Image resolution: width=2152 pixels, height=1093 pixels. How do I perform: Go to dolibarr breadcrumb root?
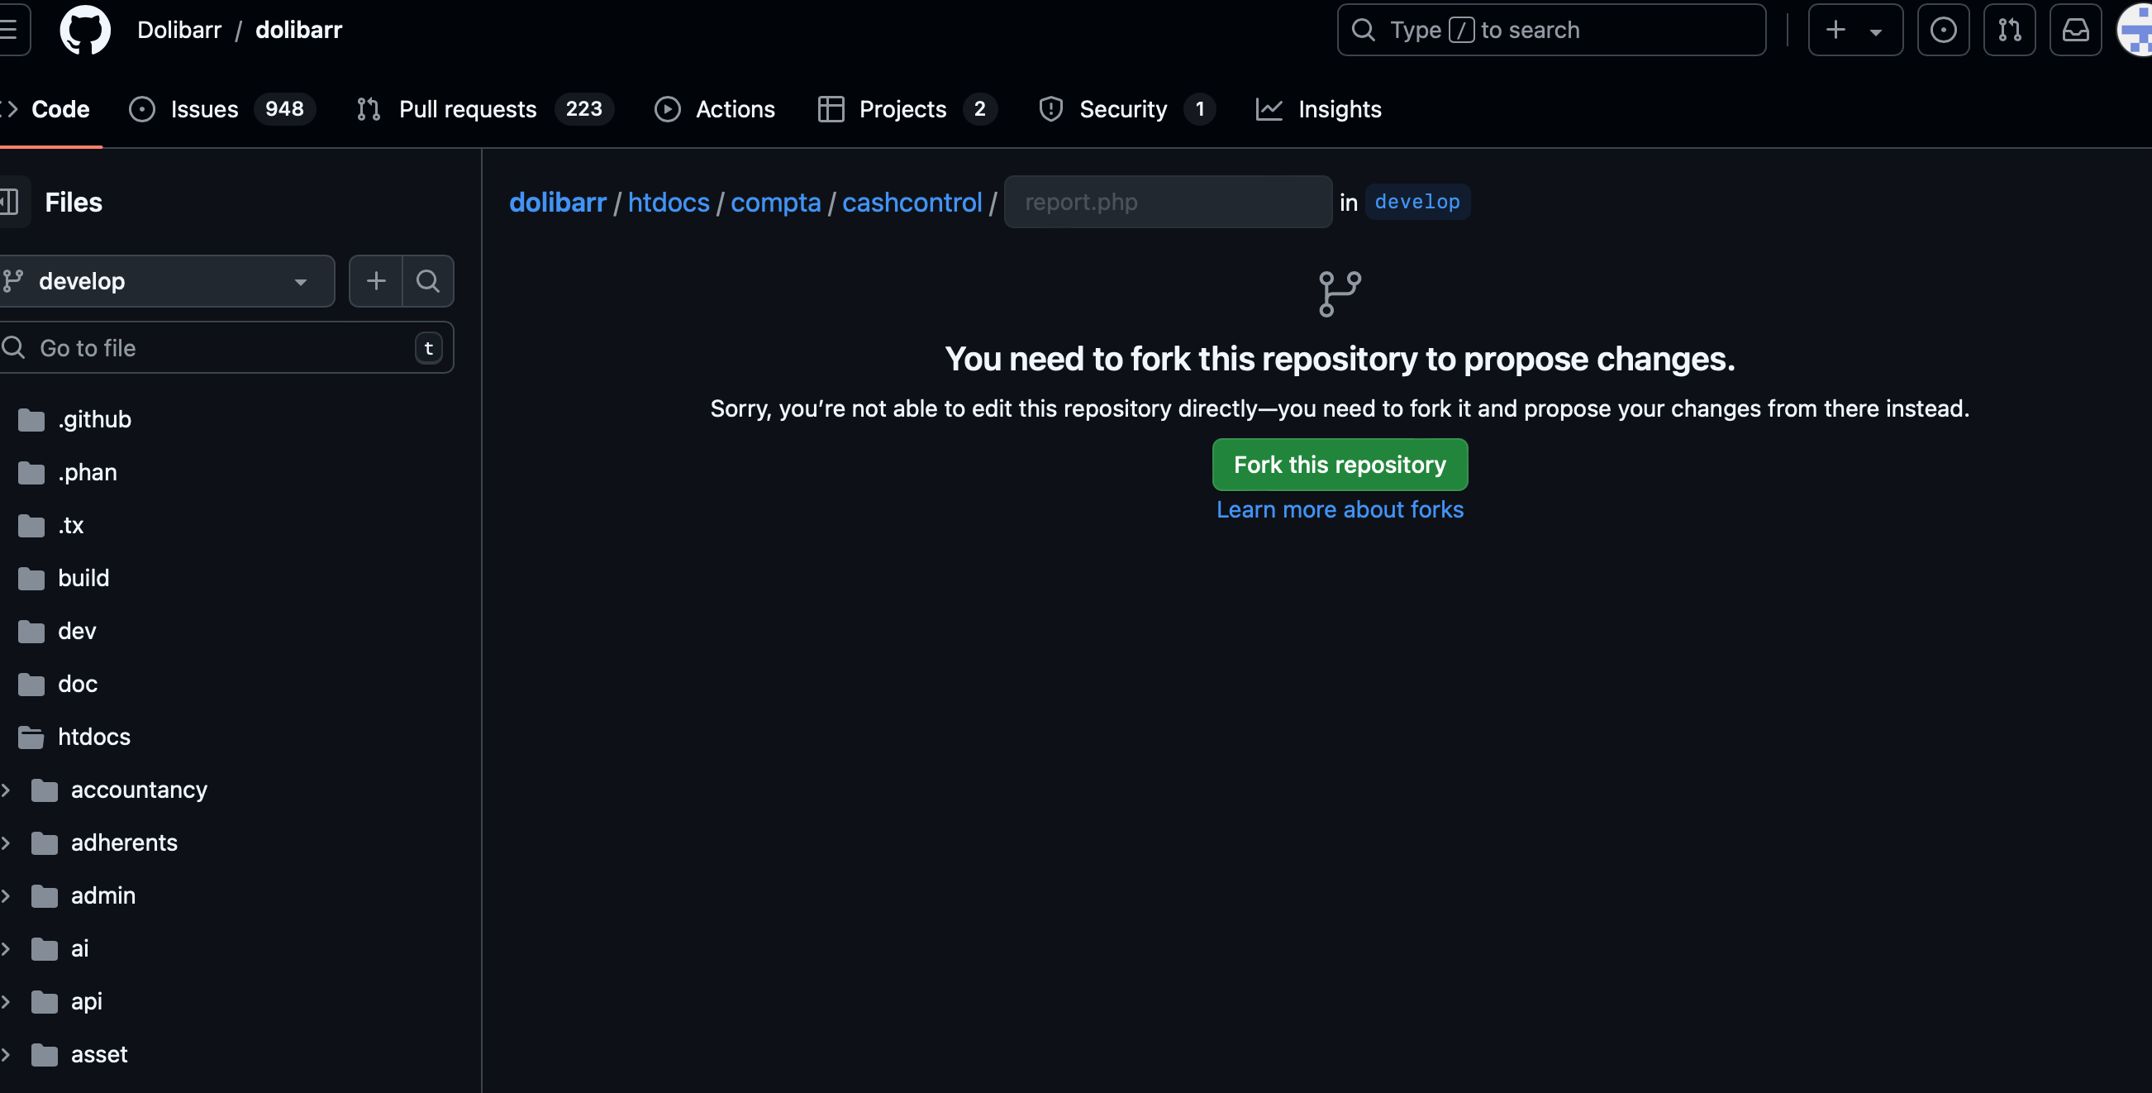tap(557, 203)
